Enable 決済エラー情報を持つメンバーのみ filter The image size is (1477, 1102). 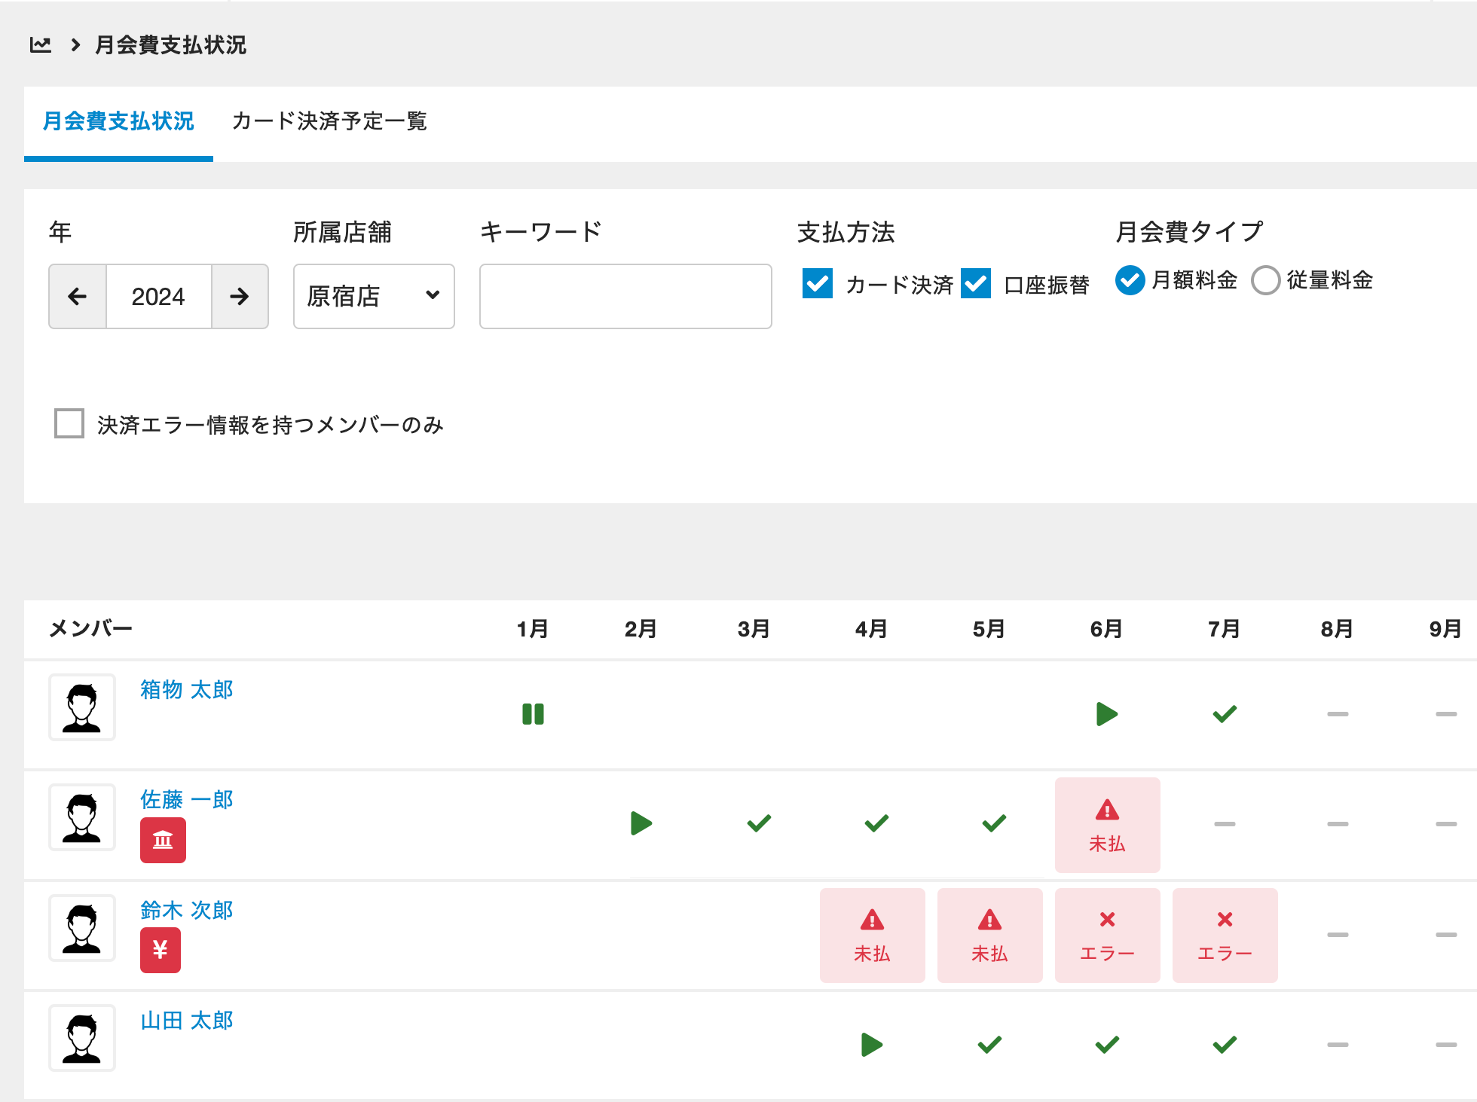(69, 423)
